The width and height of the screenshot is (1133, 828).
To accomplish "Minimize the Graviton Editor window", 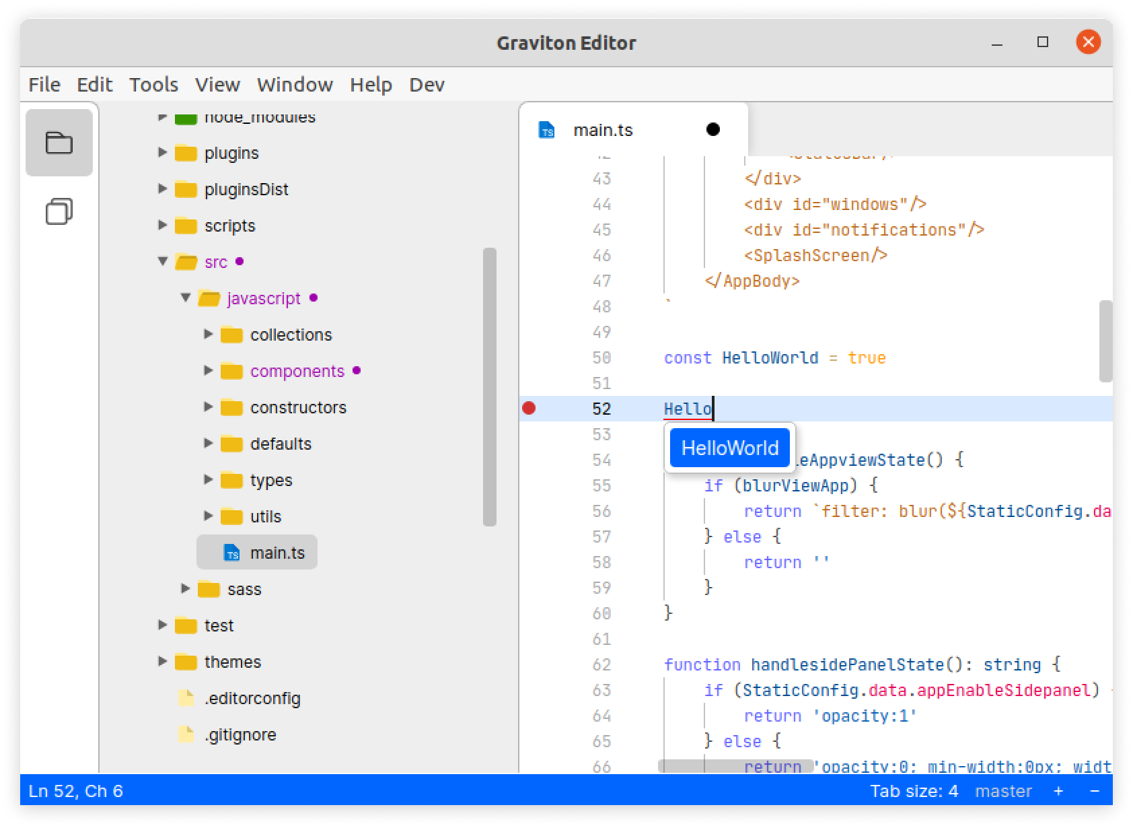I will (997, 43).
